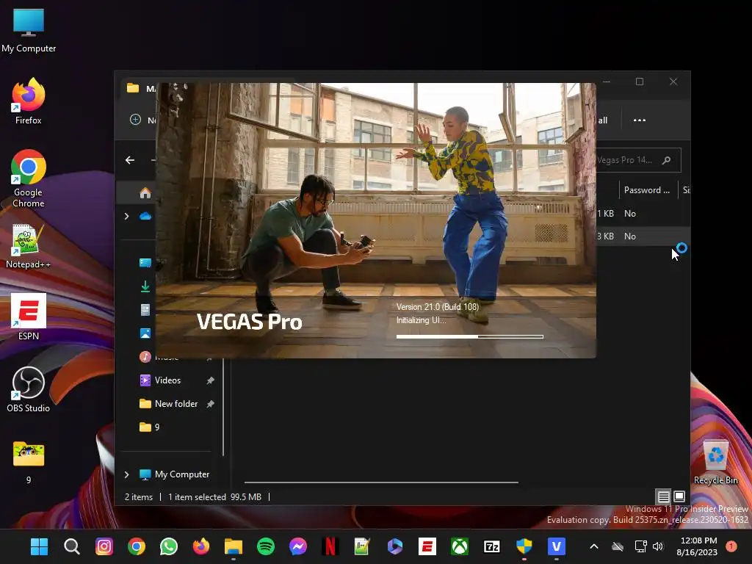Open Documents in Explorer sidebar
The width and height of the screenshot is (752, 564).
(145, 310)
